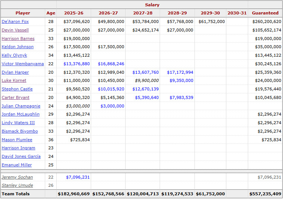The height and width of the screenshot is (199, 283).
Task: Click Champagnie's italic $3,000,000 2025-26 salary
Action: (78, 106)
